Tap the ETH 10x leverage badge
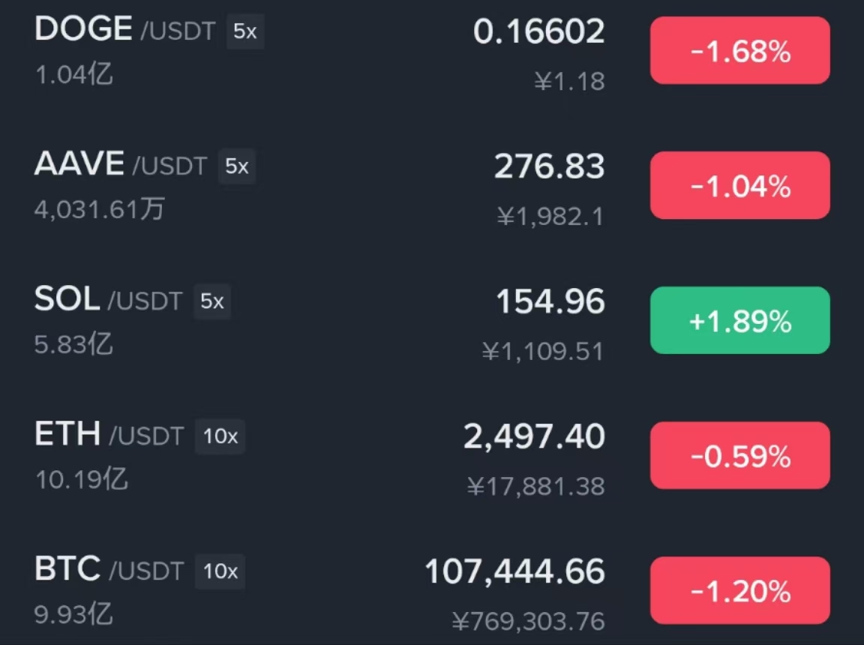This screenshot has width=864, height=645. click(220, 436)
